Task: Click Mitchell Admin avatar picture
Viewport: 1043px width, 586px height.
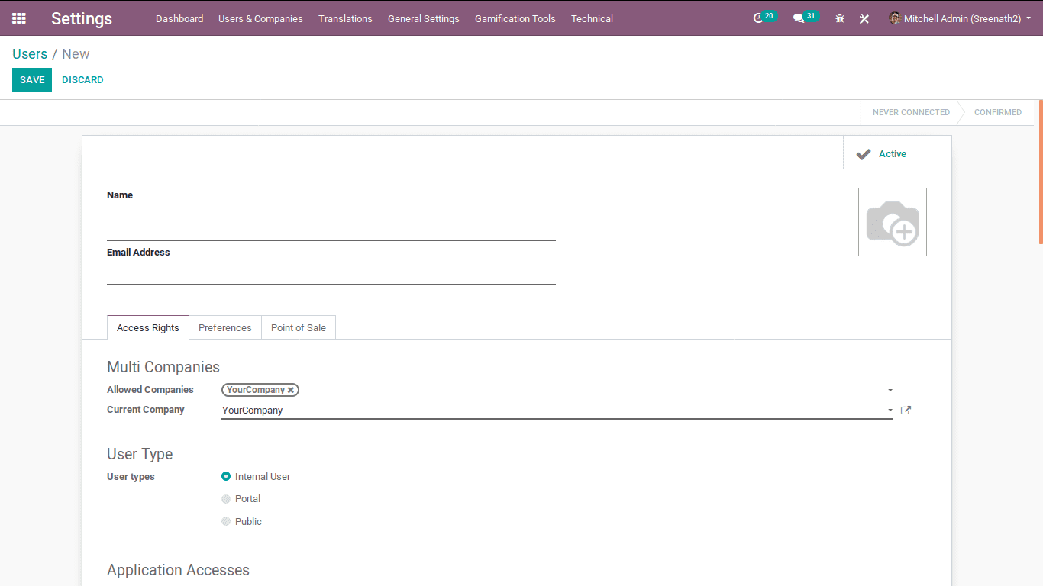Action: tap(895, 18)
